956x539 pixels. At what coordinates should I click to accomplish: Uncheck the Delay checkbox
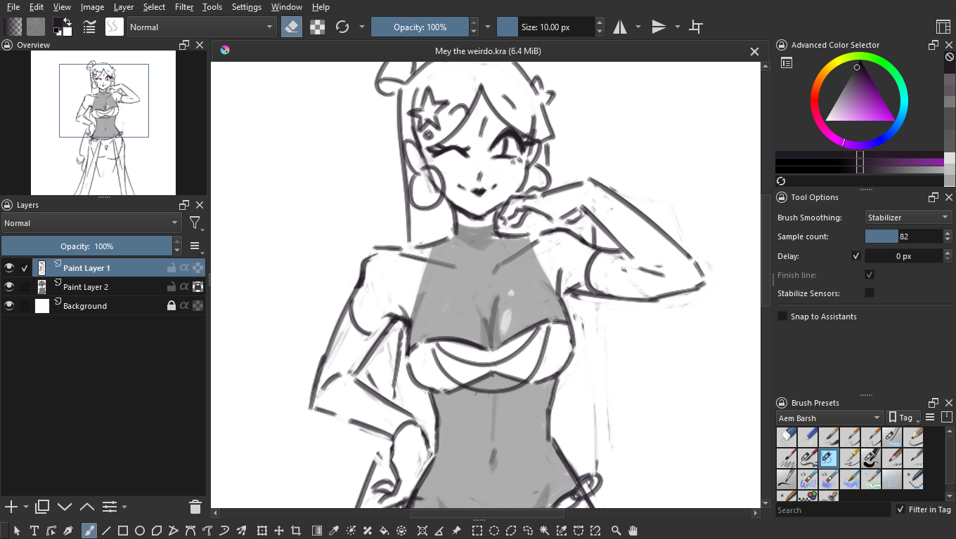[x=855, y=256]
